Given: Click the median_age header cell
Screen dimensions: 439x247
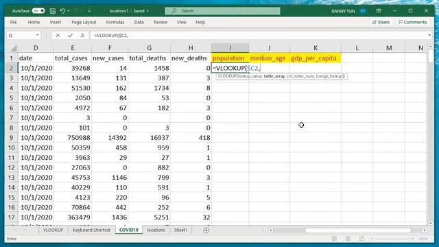Looking at the screenshot, I should pyautogui.click(x=270, y=58).
